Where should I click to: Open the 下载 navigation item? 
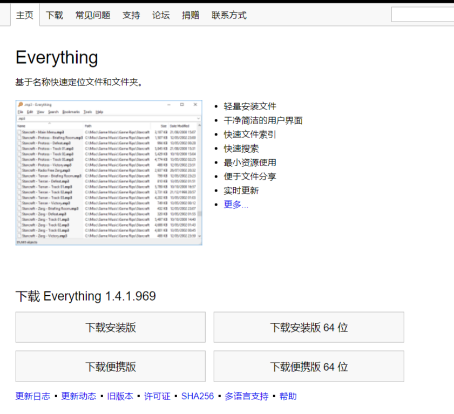click(53, 16)
